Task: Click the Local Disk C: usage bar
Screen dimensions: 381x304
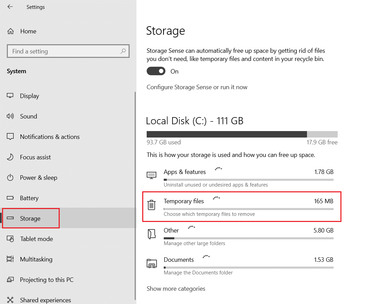Action: click(242, 134)
